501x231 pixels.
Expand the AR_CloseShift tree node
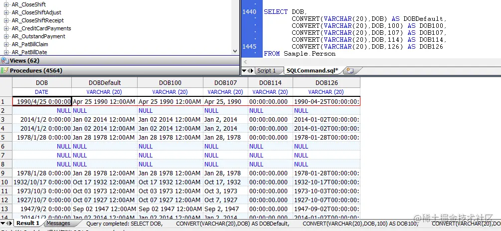point(6,4)
